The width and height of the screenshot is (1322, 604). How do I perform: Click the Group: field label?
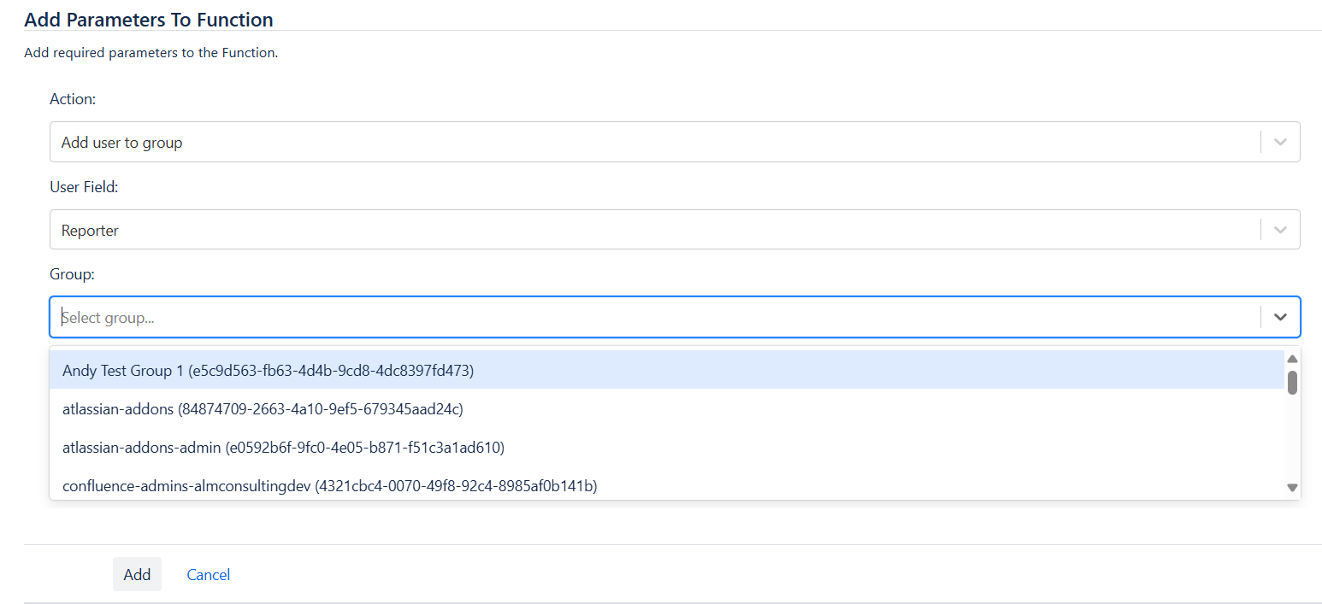pyautogui.click(x=72, y=274)
